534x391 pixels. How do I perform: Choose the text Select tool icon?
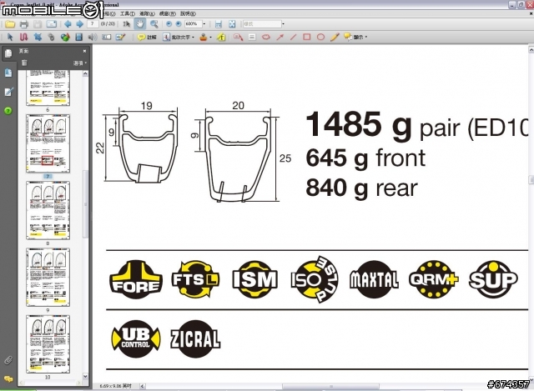coord(126,24)
